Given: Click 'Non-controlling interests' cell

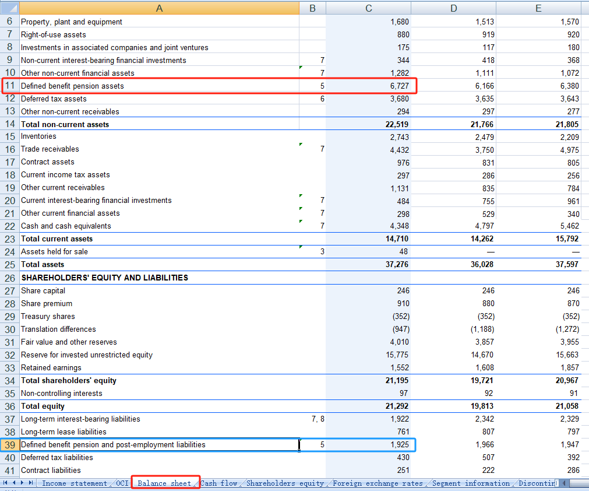Looking at the screenshot, I should [159, 393].
